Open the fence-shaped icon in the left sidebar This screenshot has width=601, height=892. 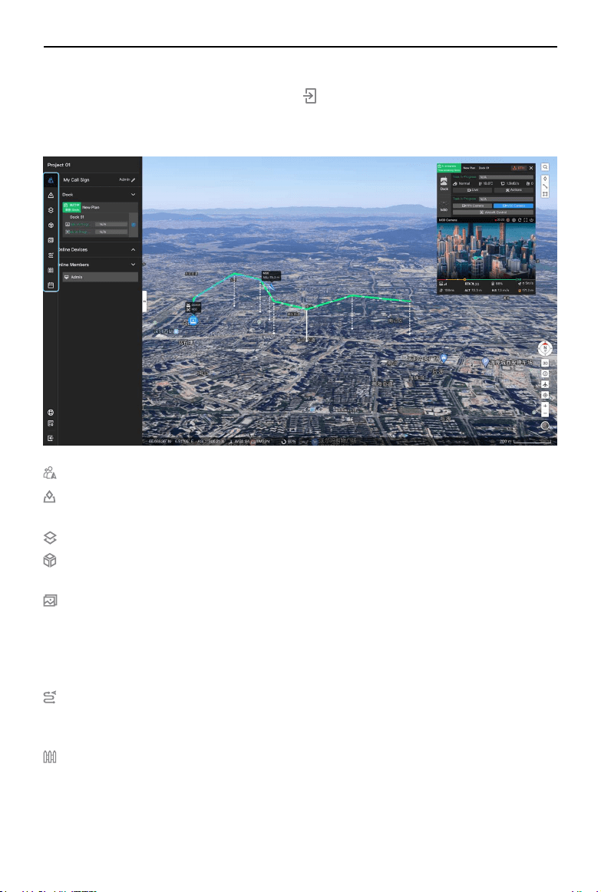51,270
